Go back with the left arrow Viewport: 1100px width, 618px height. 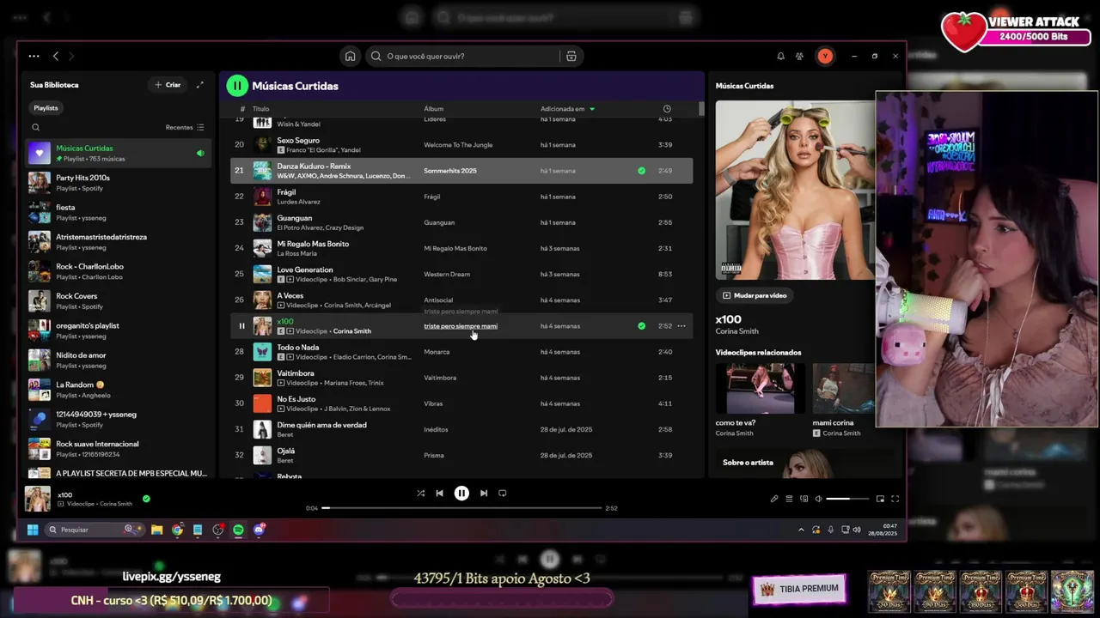56,56
